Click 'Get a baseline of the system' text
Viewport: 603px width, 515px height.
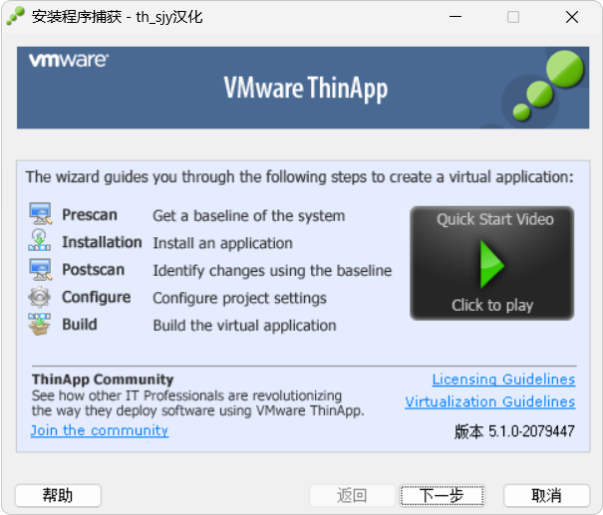point(249,216)
